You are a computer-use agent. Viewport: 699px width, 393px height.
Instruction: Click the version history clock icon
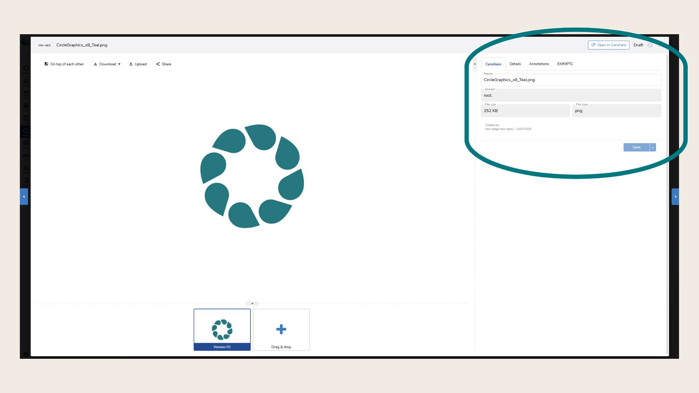(650, 45)
